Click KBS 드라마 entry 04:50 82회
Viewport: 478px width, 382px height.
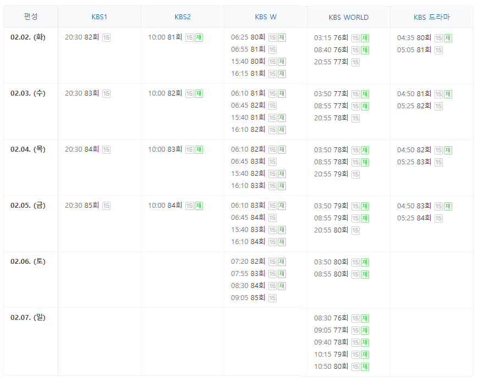(414, 150)
